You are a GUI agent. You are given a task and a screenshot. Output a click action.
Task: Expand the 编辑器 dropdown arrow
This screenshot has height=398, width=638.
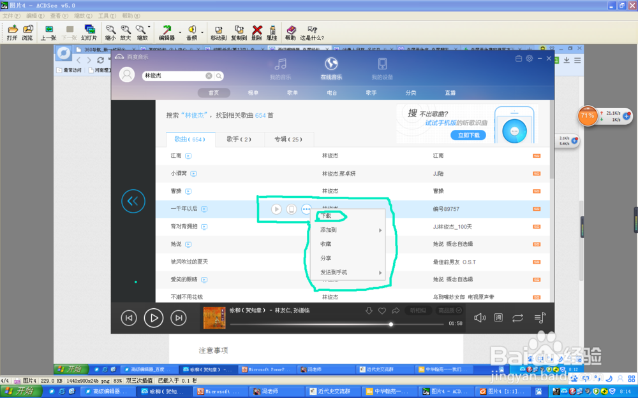[180, 32]
